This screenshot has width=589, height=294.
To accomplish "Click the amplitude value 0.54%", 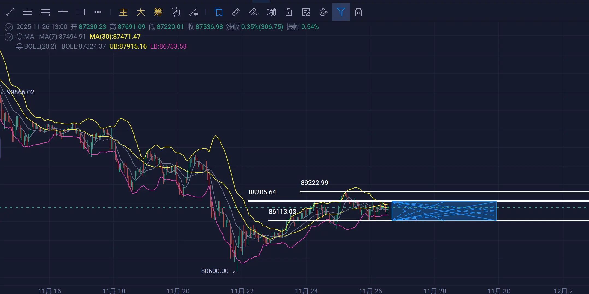I will pyautogui.click(x=310, y=27).
